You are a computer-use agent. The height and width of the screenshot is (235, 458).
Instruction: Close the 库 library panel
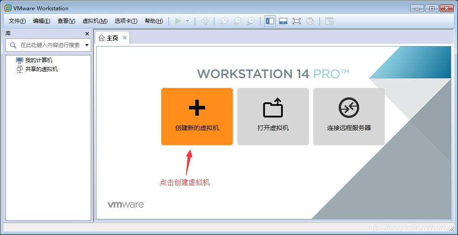[x=87, y=34]
